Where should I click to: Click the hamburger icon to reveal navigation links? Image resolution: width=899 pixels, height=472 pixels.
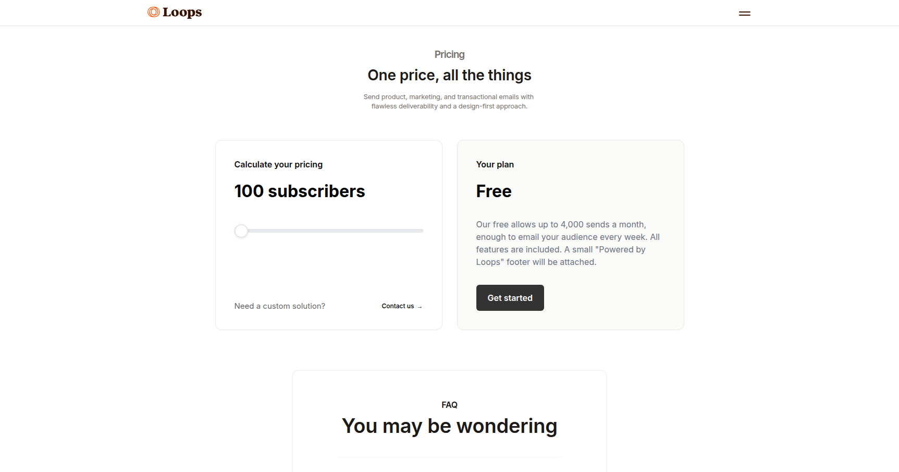click(x=744, y=13)
